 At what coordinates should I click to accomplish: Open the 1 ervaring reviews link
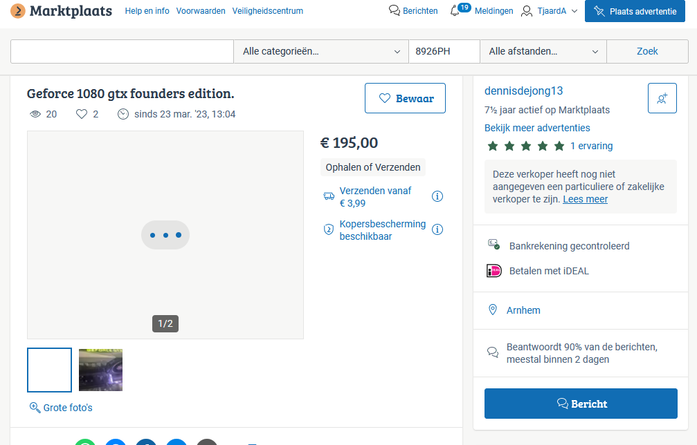coord(592,146)
